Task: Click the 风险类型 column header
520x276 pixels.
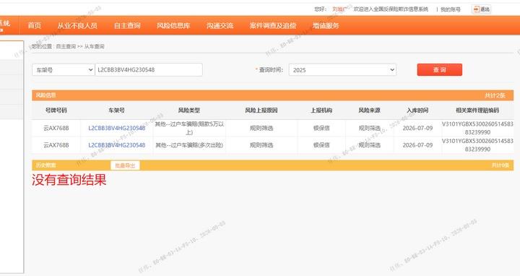Action: point(189,110)
